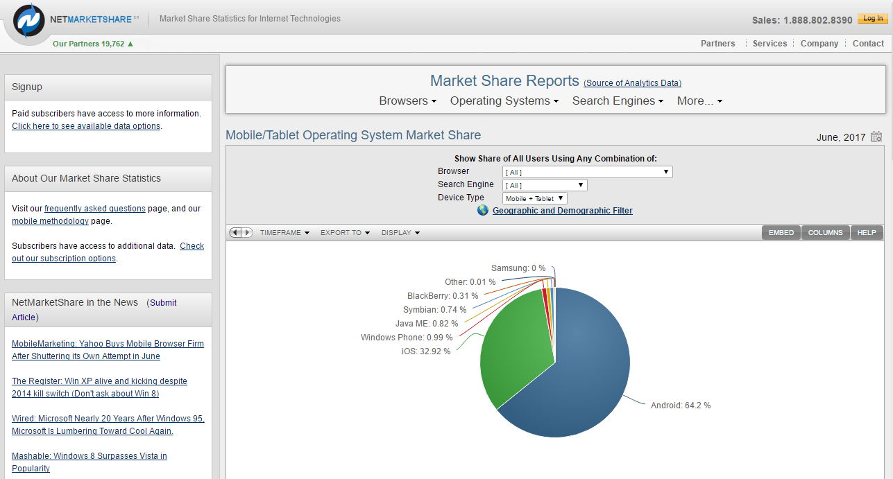
Task: Open MobileMarketing Yahoo Buys Mobile Browser article
Action: coord(108,350)
